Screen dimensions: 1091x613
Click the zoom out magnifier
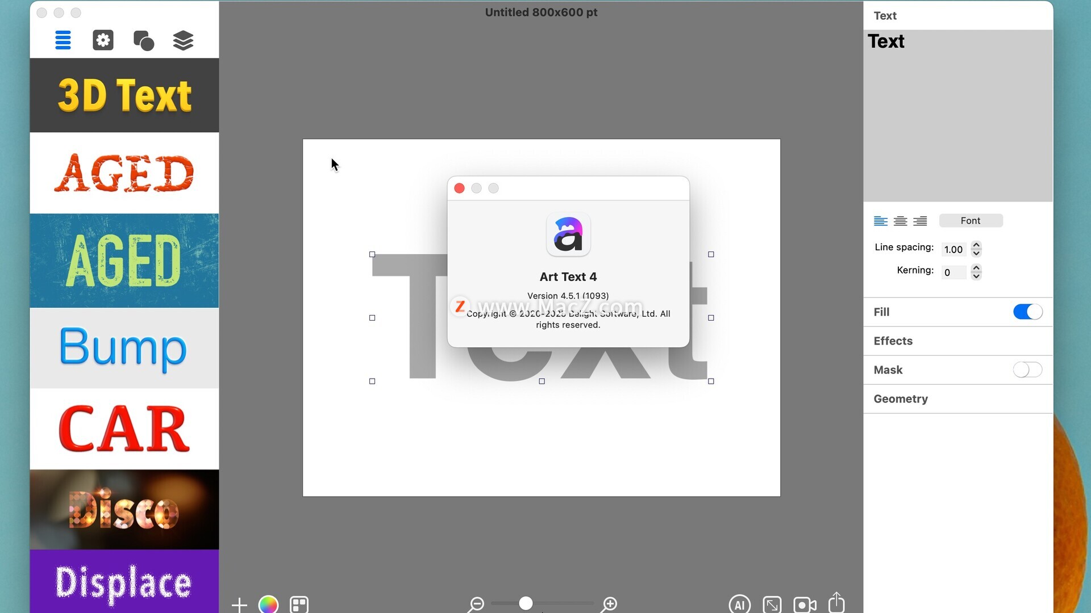[x=476, y=604]
